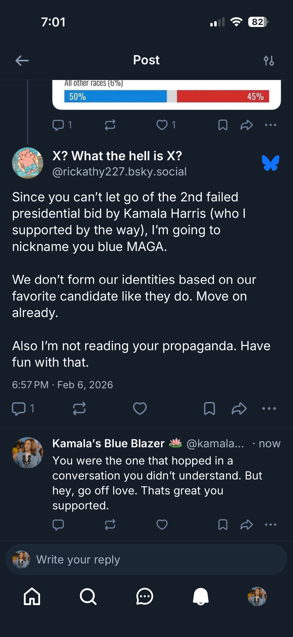The width and height of the screenshot is (293, 637).
Task: Tap Kamala's Blue Blazer display name
Action: click(108, 443)
